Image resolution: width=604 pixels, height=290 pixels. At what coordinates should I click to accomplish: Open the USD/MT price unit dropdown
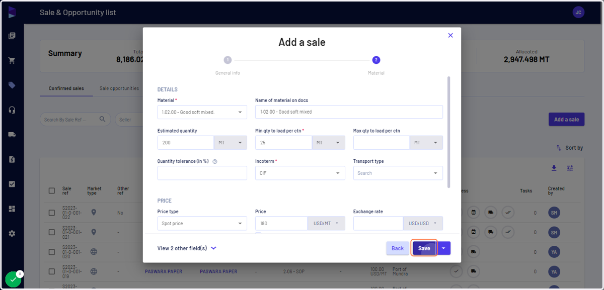326,223
